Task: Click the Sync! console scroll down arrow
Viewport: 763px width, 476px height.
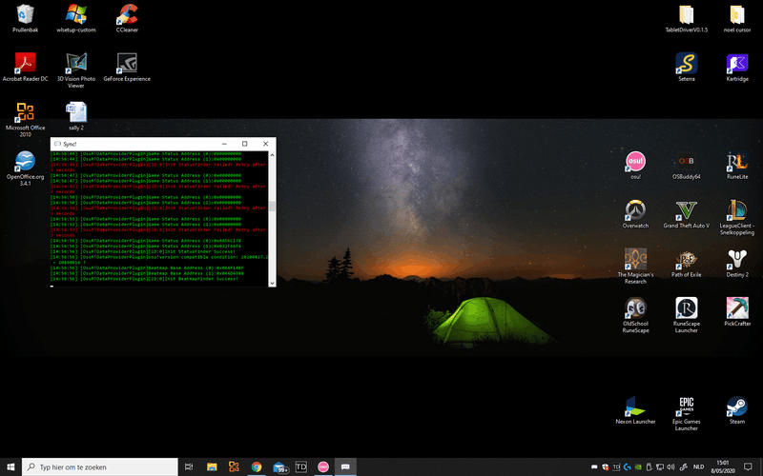Action: coord(272,283)
